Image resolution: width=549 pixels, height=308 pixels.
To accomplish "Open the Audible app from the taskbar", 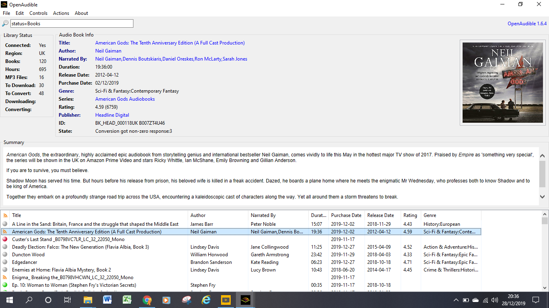I will tap(245, 300).
